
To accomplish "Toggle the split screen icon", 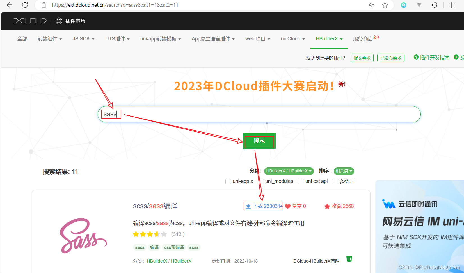I will pyautogui.click(x=452, y=5).
